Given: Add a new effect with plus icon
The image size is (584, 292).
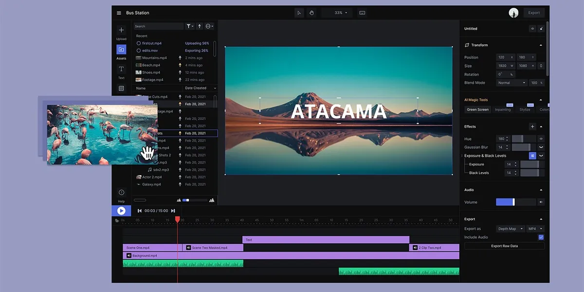Looking at the screenshot, I should 532,127.
